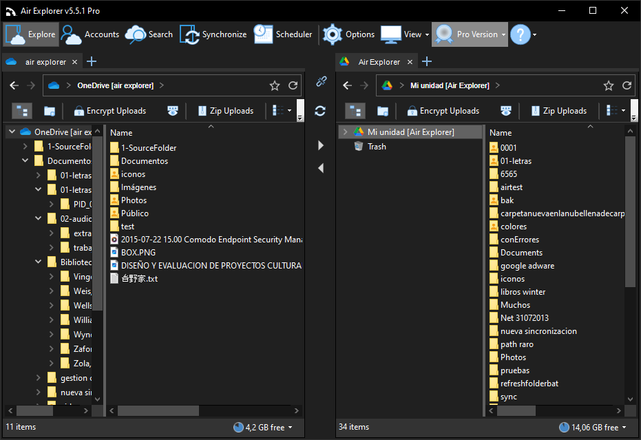
Task: Click Mi unidad breadcrumb in right address bar
Action: [450, 85]
